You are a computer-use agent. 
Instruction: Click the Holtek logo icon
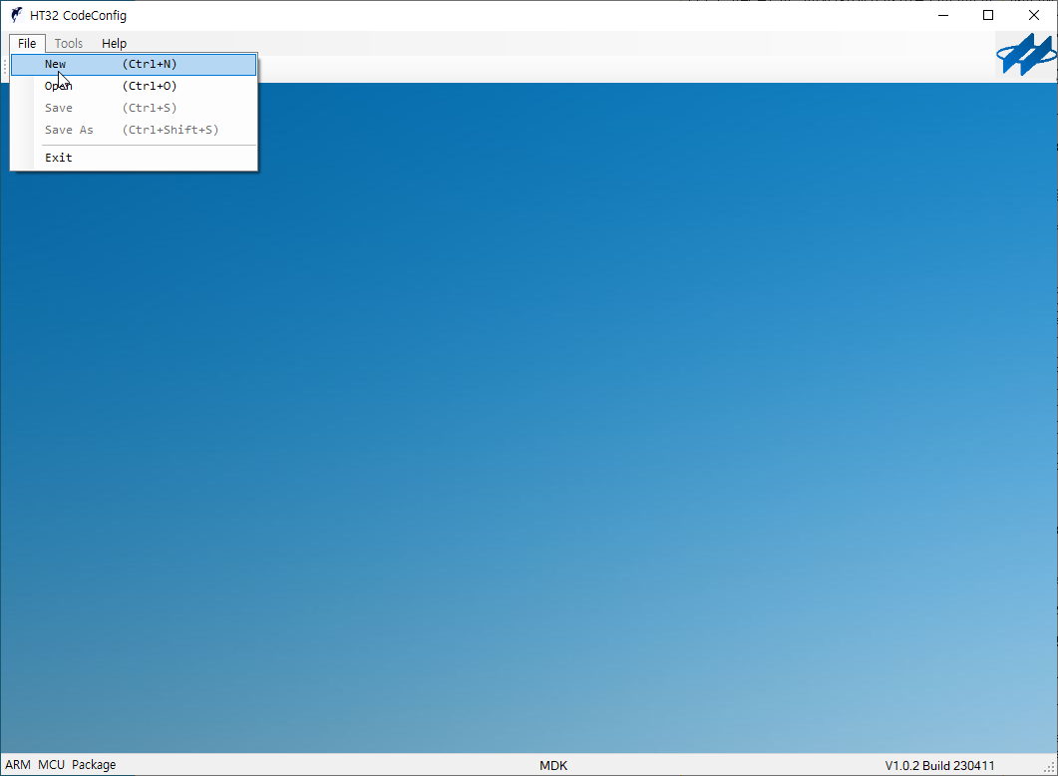tap(1026, 55)
